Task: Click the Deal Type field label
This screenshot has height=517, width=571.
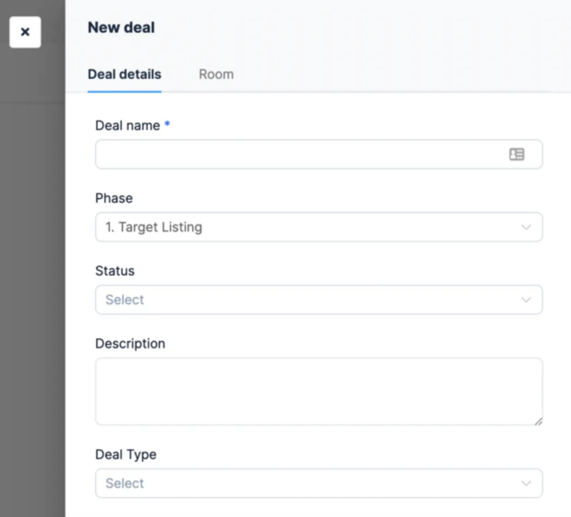Action: tap(126, 455)
